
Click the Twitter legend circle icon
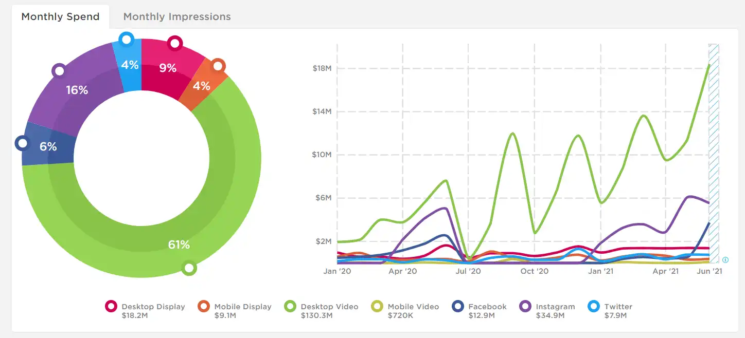click(594, 307)
